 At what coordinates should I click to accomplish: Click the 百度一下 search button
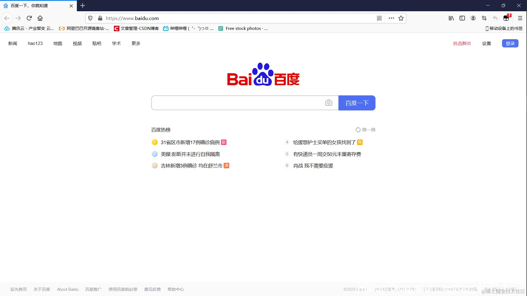click(357, 103)
